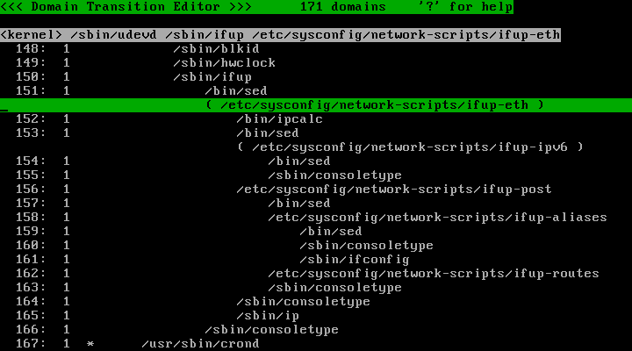The image size is (632, 351).
Task: Click the ifup-routes domain row 162
Action: click(433, 273)
